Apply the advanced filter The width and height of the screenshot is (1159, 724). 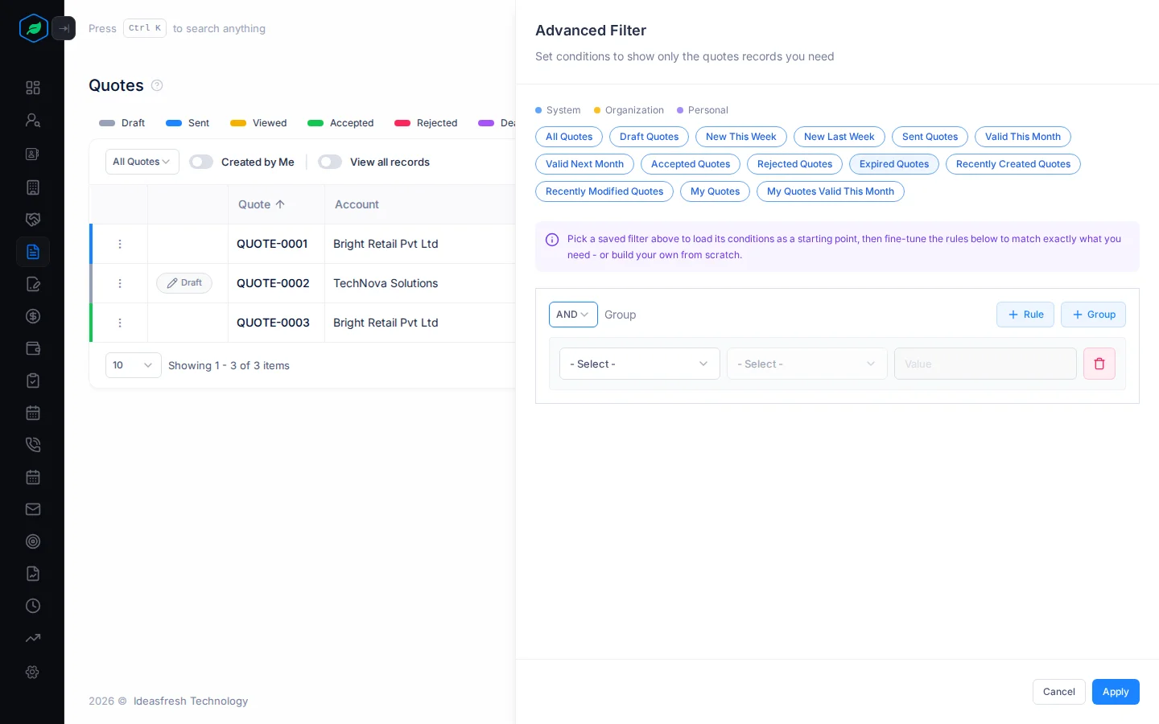tap(1116, 692)
